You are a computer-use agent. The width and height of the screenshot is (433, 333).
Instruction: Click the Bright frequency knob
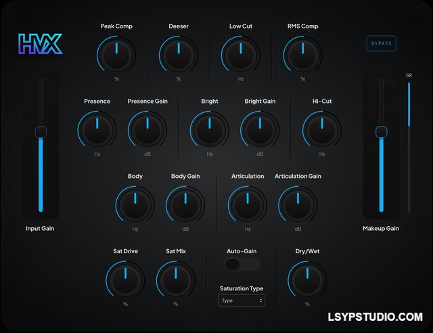coord(209,130)
